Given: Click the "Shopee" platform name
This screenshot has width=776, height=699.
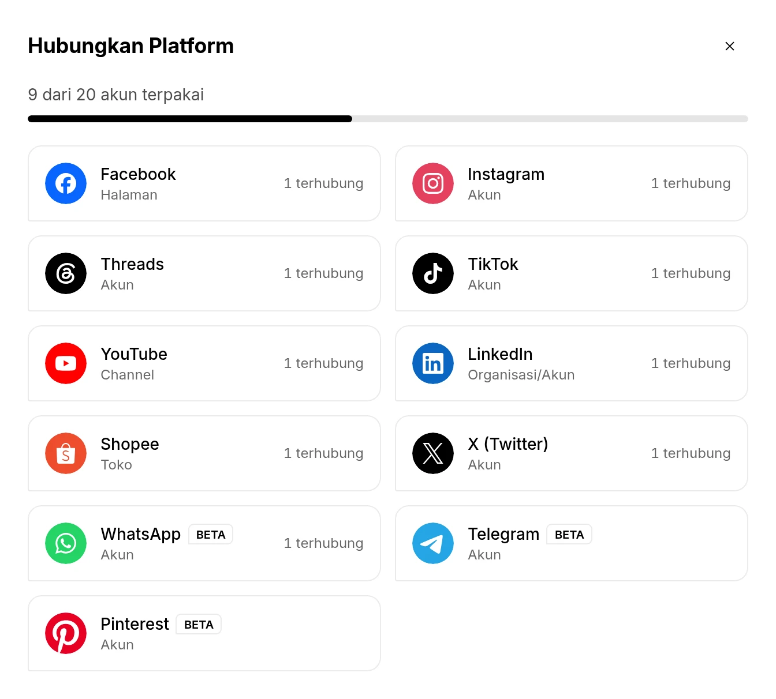Looking at the screenshot, I should tap(130, 444).
